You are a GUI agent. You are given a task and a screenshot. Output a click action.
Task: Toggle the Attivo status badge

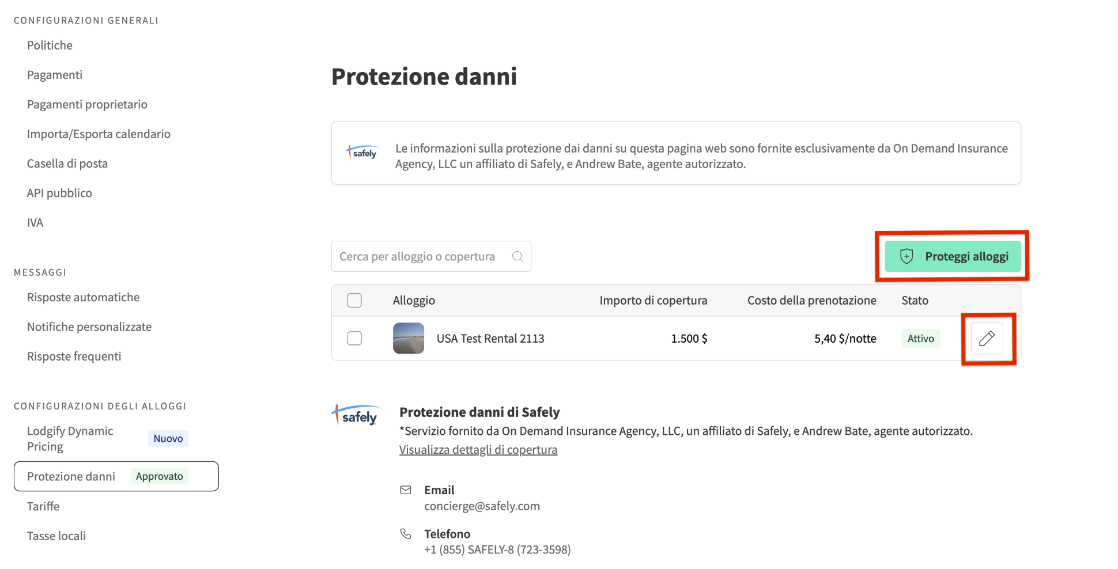coord(920,339)
